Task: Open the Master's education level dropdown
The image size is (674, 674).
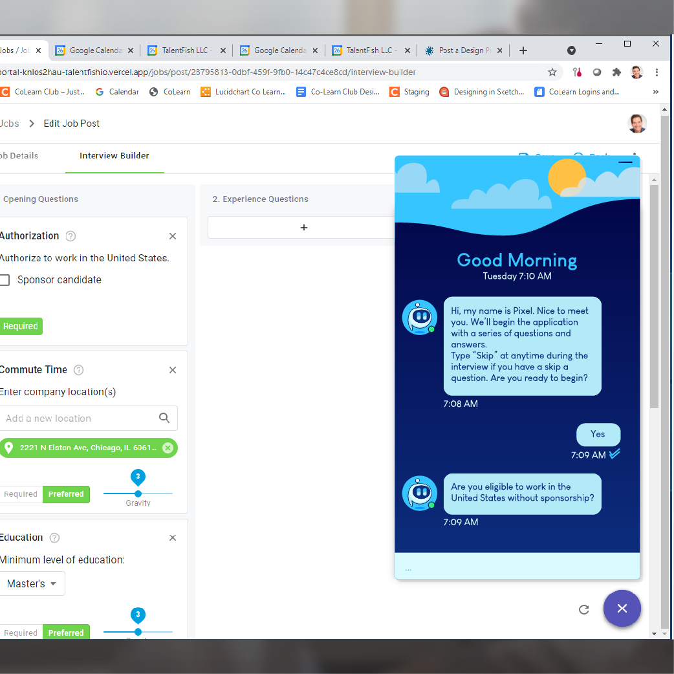Action: 32,583
